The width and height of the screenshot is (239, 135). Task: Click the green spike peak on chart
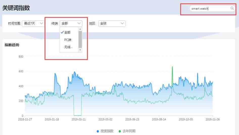(172, 67)
